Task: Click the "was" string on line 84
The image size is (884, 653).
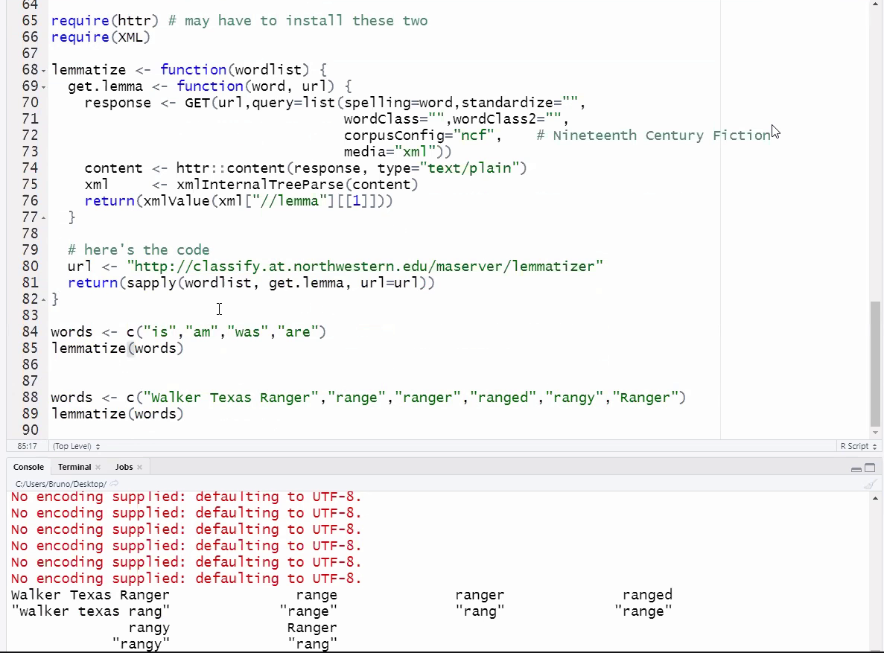Action: pos(247,331)
